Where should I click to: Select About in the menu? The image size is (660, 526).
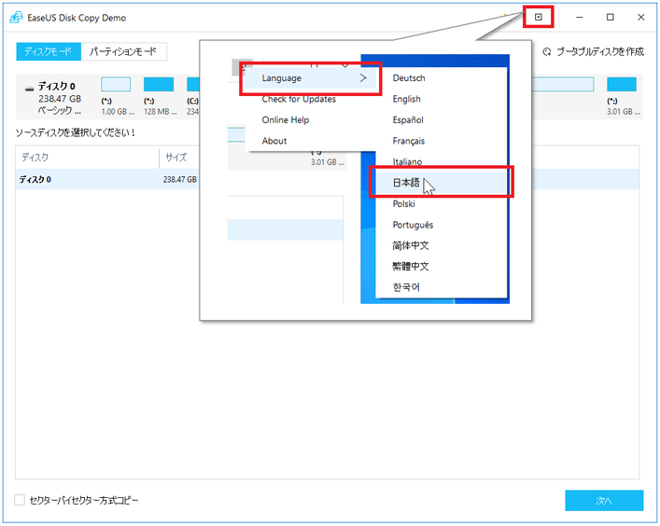pos(274,141)
